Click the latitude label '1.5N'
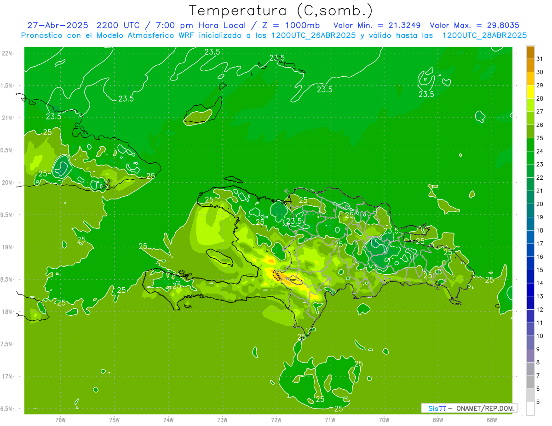Screen dimensions: 552x426 click(7, 85)
